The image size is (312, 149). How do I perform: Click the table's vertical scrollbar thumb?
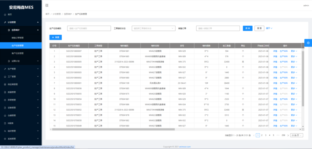(303, 79)
